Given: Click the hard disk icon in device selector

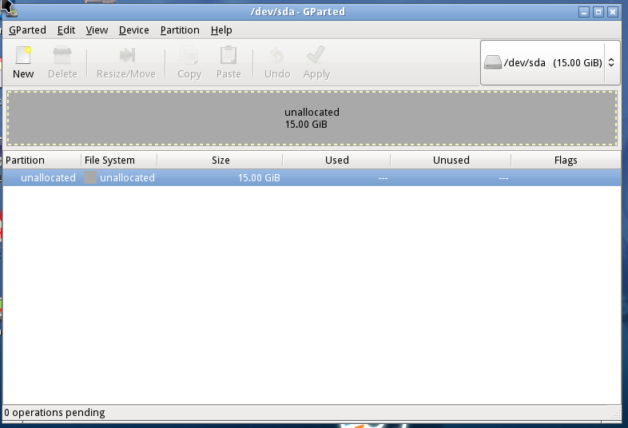Looking at the screenshot, I should coord(493,62).
